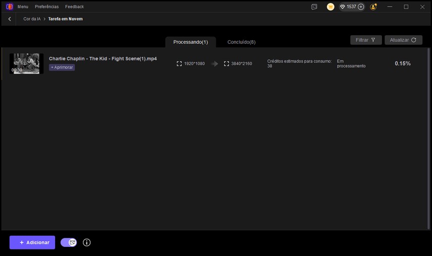Open the message center icon
This screenshot has height=256, width=432.
pos(314,7)
